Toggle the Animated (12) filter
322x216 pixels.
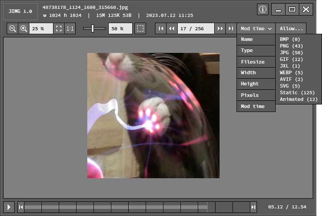pyautogui.click(x=298, y=100)
